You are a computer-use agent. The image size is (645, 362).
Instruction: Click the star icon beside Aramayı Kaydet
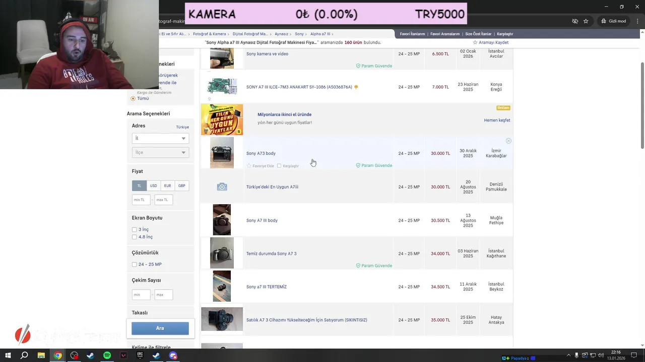475,43
